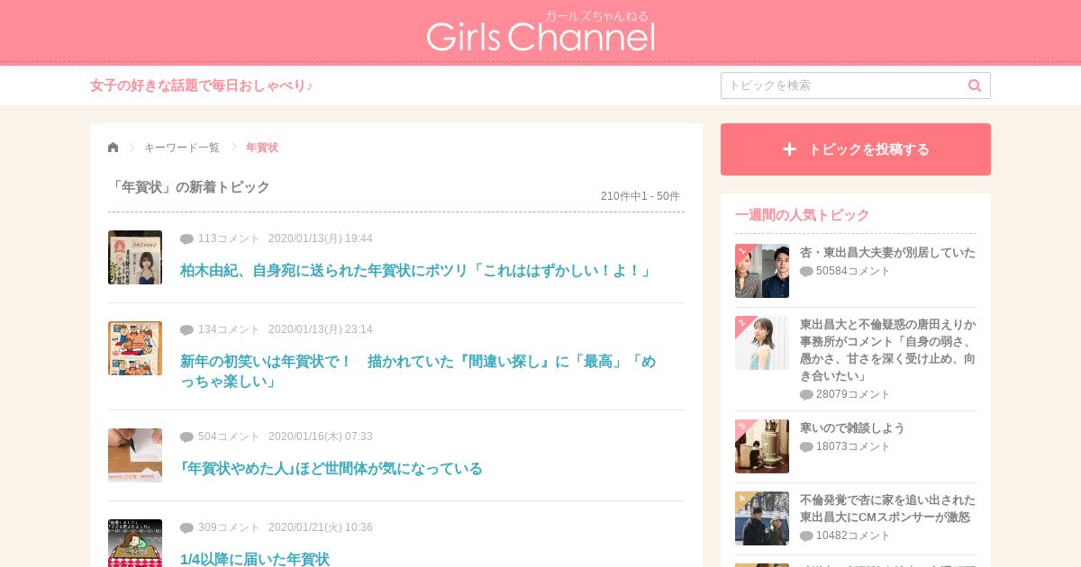The width and height of the screenshot is (1081, 567).
Task: Click the 134コメント count
Action: 229,329
